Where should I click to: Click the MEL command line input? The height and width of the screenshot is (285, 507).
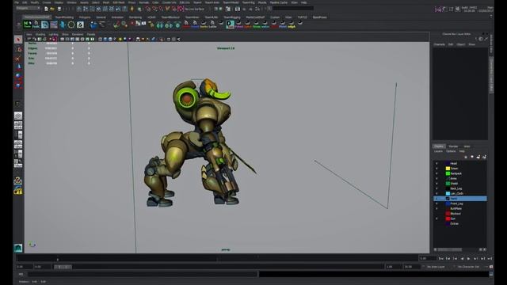[143, 274]
